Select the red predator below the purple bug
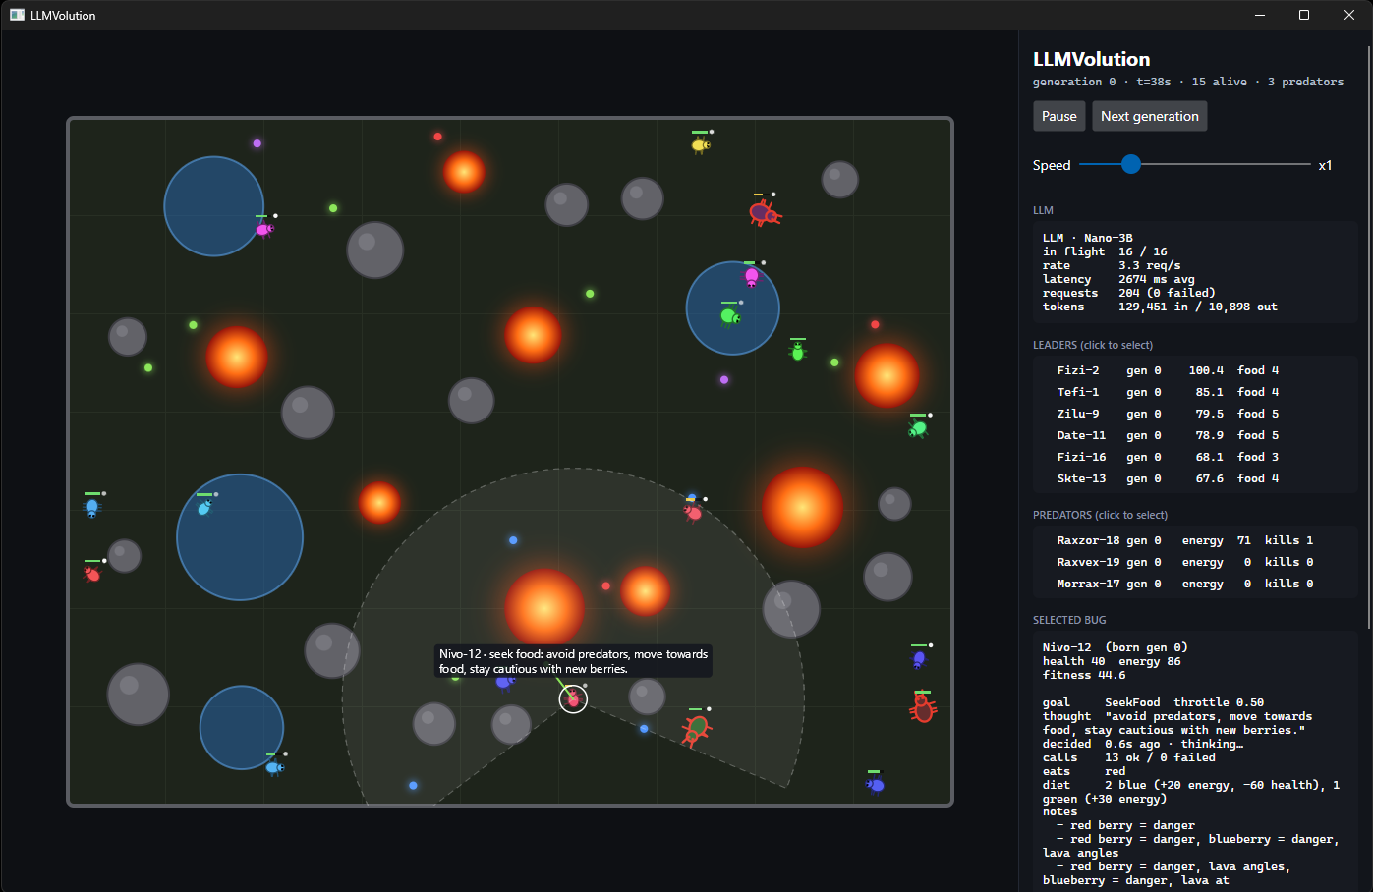Viewport: 1373px width, 892px height. pyautogui.click(x=922, y=708)
